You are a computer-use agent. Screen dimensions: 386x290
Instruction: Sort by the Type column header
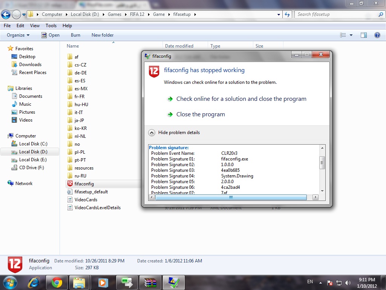pos(215,46)
